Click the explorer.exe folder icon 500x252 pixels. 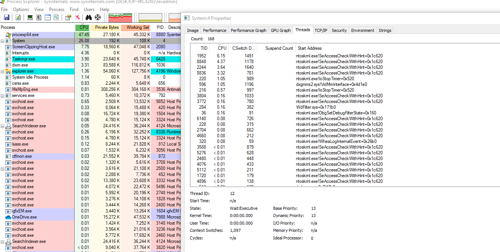[x=8, y=71]
